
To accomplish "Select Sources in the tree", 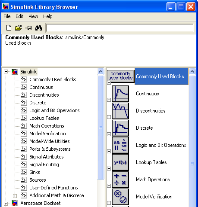I will pyautogui.click(x=38, y=180).
